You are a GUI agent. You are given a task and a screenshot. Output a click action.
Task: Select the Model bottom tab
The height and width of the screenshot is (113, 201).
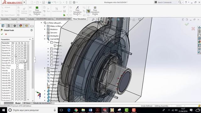point(18,103)
